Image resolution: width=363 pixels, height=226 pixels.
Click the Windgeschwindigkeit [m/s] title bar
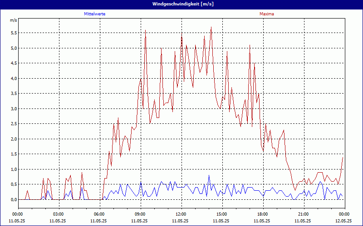181,4
